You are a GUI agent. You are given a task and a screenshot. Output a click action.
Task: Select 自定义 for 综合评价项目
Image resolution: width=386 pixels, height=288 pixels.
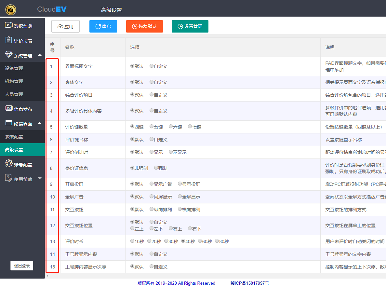pyautogui.click(x=152, y=94)
